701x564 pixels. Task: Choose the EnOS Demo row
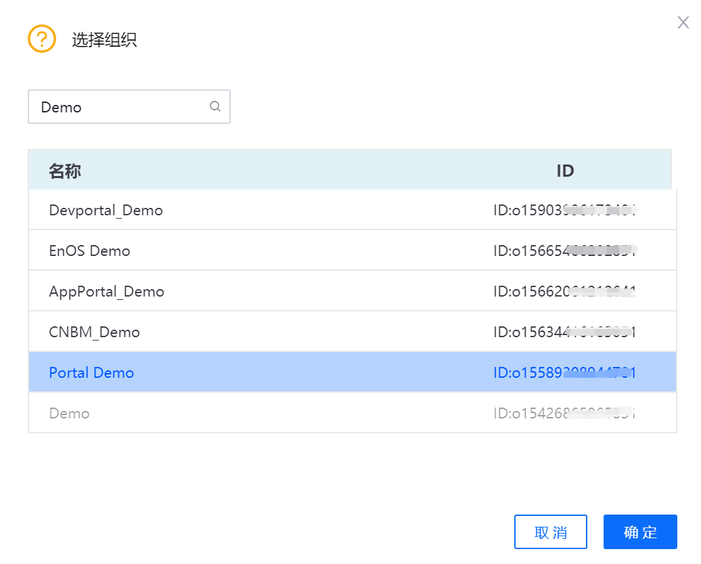click(89, 251)
